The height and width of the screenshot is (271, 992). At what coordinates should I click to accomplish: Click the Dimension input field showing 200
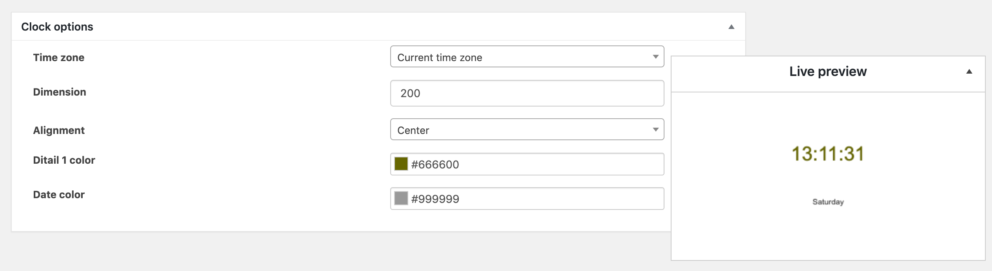[527, 93]
